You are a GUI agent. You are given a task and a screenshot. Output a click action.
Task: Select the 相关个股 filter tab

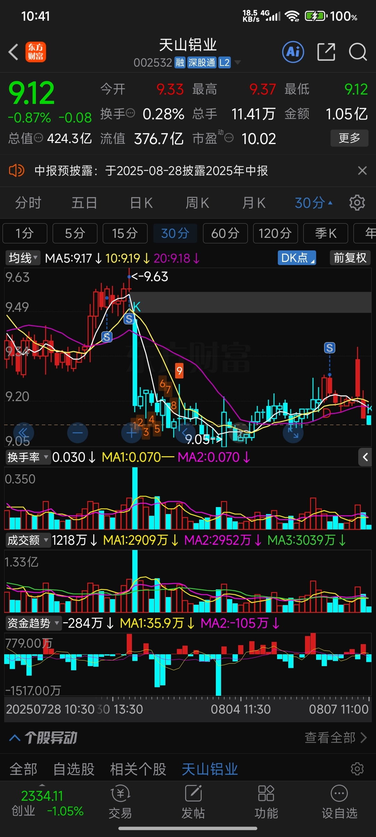(x=138, y=769)
